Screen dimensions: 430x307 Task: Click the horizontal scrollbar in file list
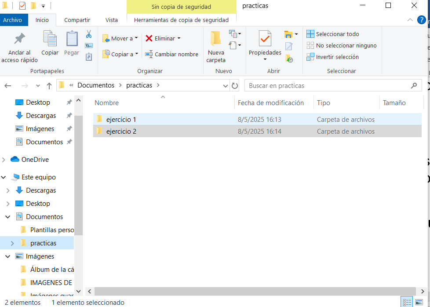pyautogui.click(x=255, y=291)
